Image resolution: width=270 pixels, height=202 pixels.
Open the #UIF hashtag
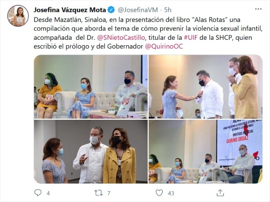pyautogui.click(x=191, y=37)
